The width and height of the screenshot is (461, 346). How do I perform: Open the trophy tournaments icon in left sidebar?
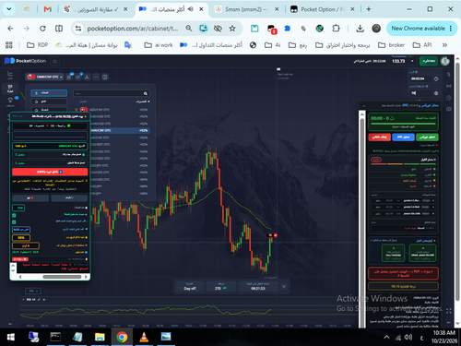pyautogui.click(x=10, y=101)
